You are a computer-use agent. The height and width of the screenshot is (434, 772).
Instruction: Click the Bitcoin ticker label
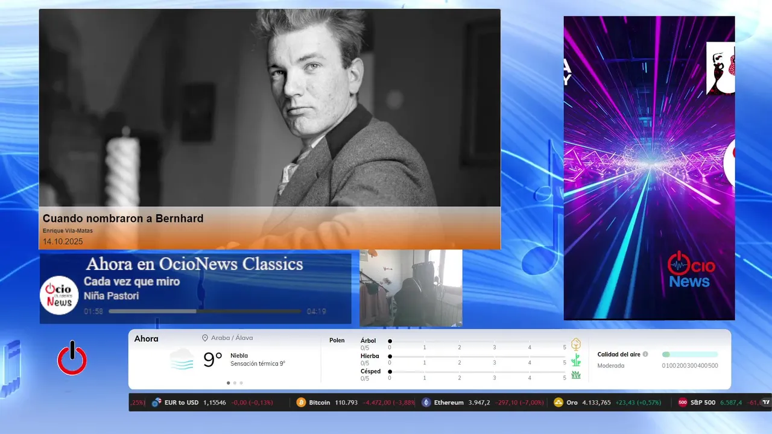(x=320, y=403)
